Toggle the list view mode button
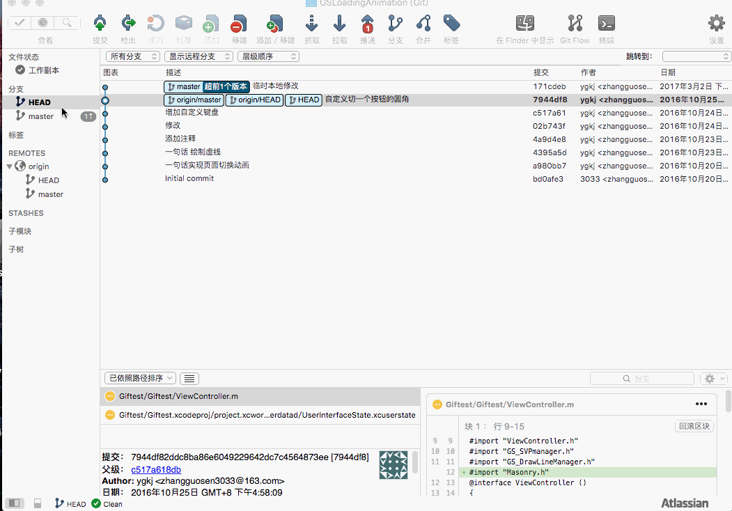 [189, 378]
